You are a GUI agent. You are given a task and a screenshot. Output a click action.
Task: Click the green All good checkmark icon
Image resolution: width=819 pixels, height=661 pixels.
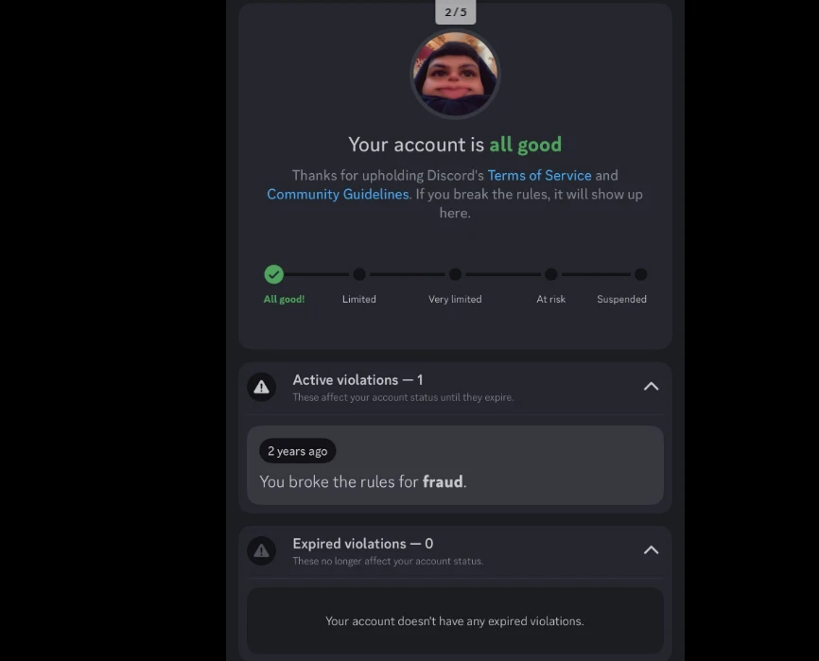tap(273, 274)
